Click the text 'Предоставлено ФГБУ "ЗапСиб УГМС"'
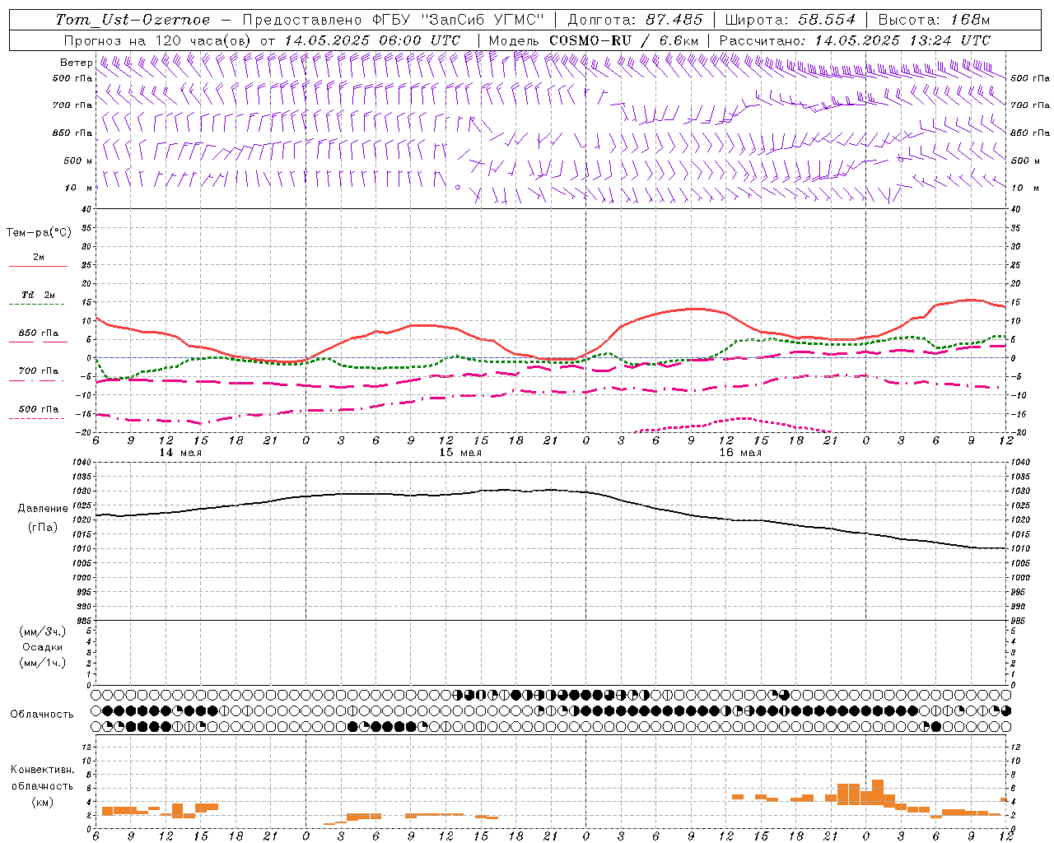This screenshot has width=1054, height=843. (394, 20)
